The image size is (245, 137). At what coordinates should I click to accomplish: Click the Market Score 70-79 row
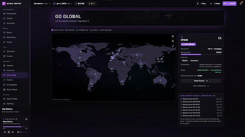(x=201, y=107)
